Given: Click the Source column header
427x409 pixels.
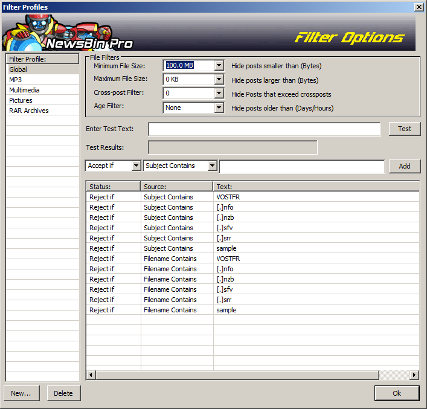Looking at the screenshot, I should tap(177, 187).
